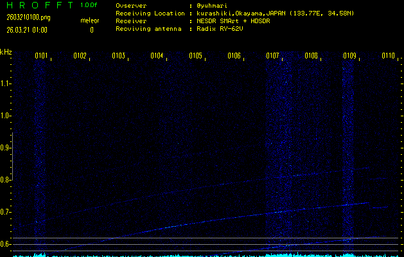Select the 0103 time marker
This screenshot has height=257, width=404.
(118, 56)
